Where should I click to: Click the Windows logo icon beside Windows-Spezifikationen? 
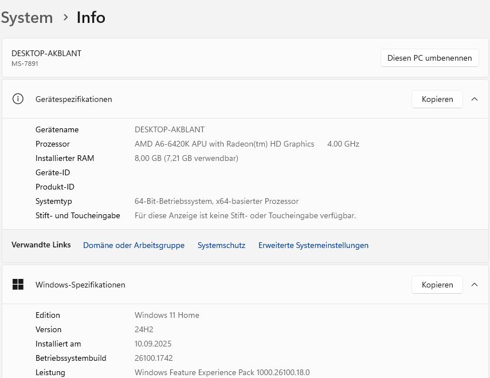[18, 285]
